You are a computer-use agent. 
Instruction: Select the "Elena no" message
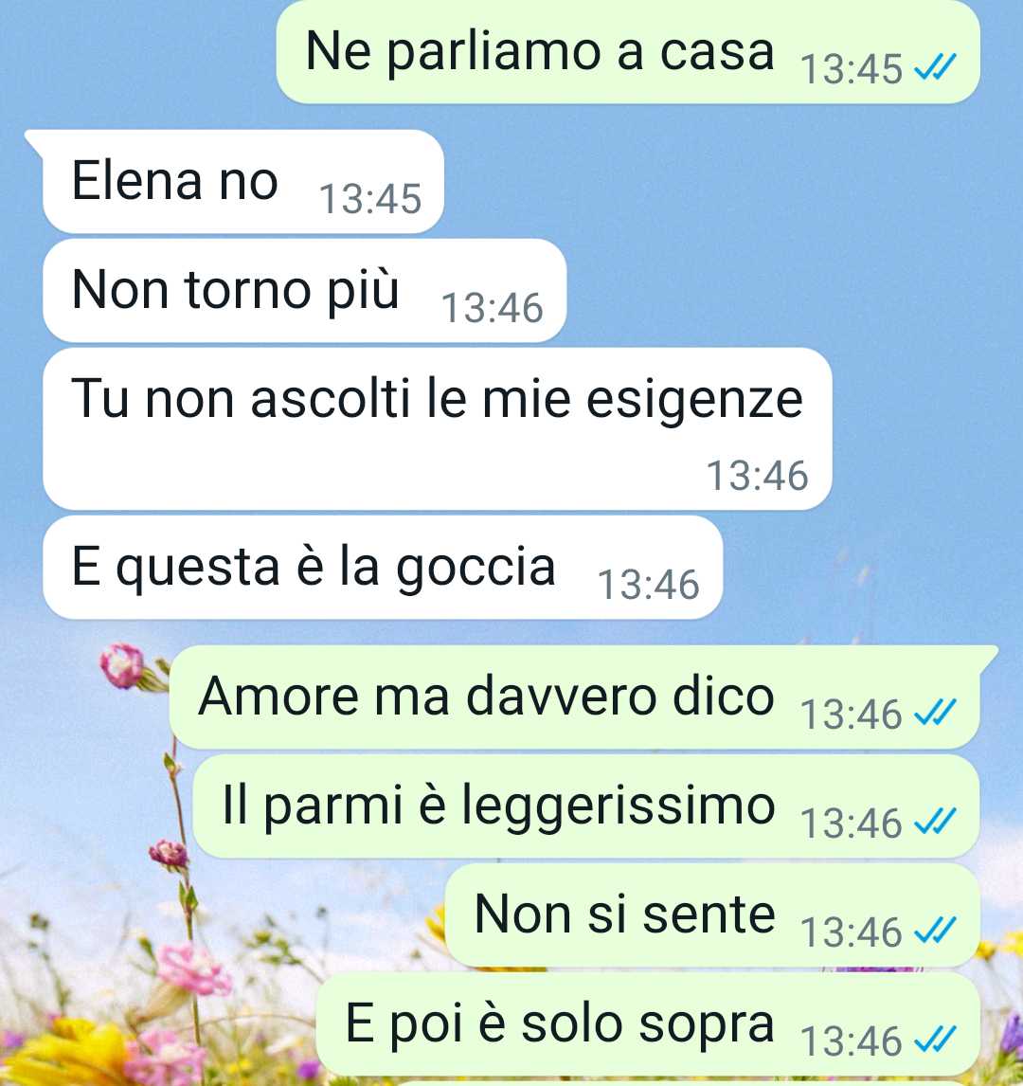[242, 181]
